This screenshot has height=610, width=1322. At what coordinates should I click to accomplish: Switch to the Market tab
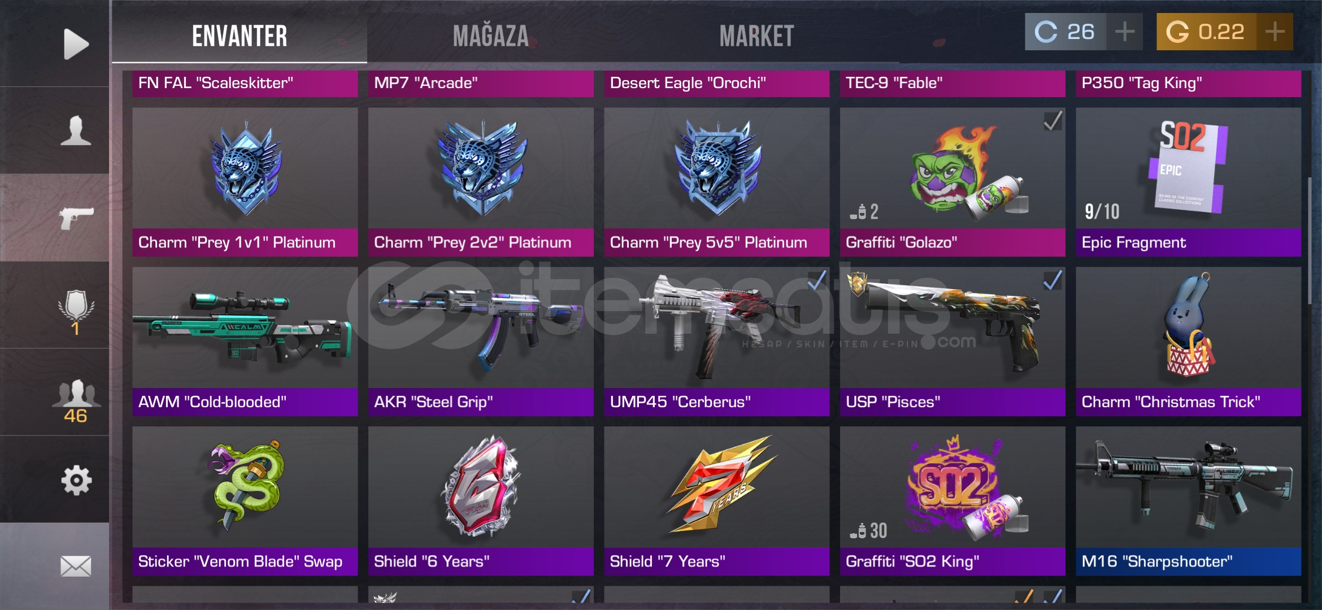pyautogui.click(x=756, y=36)
